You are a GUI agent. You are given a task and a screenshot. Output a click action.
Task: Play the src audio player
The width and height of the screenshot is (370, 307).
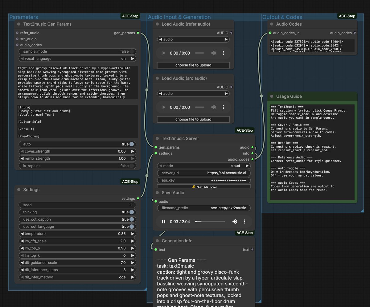tap(164, 107)
